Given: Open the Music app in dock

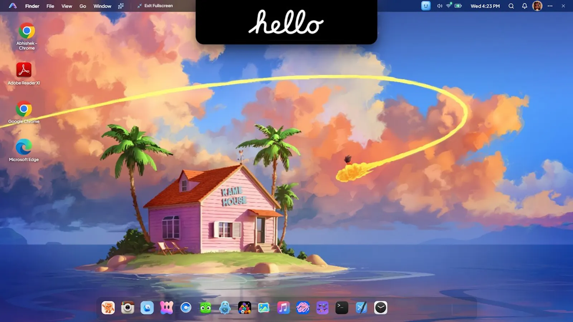Looking at the screenshot, I should click(x=283, y=308).
